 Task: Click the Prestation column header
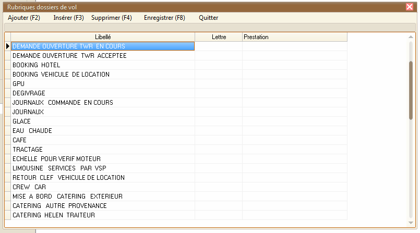(x=294, y=37)
